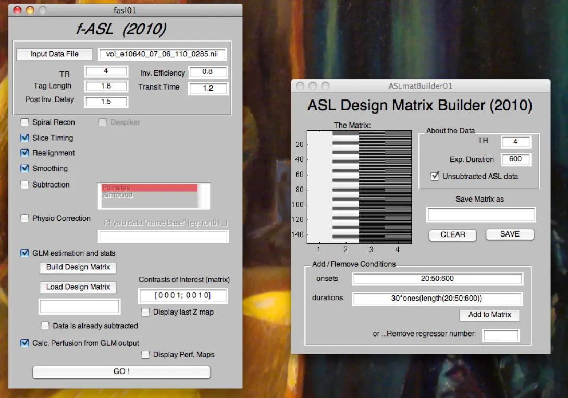Select Surround in the subtraction list
The height and width of the screenshot is (398, 568).
[x=149, y=195]
